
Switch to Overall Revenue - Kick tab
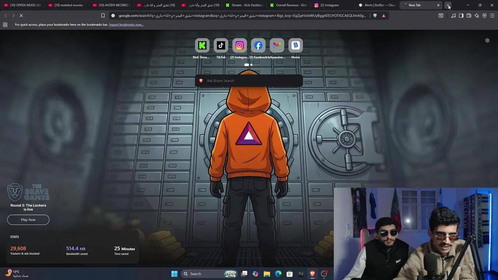[289, 5]
